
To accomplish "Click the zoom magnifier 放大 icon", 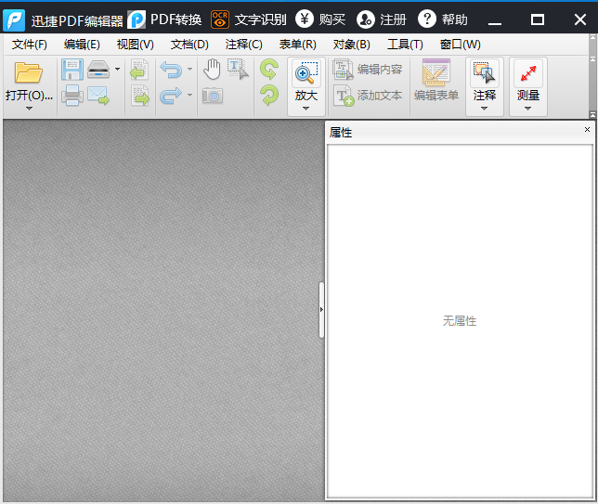I will (x=305, y=74).
